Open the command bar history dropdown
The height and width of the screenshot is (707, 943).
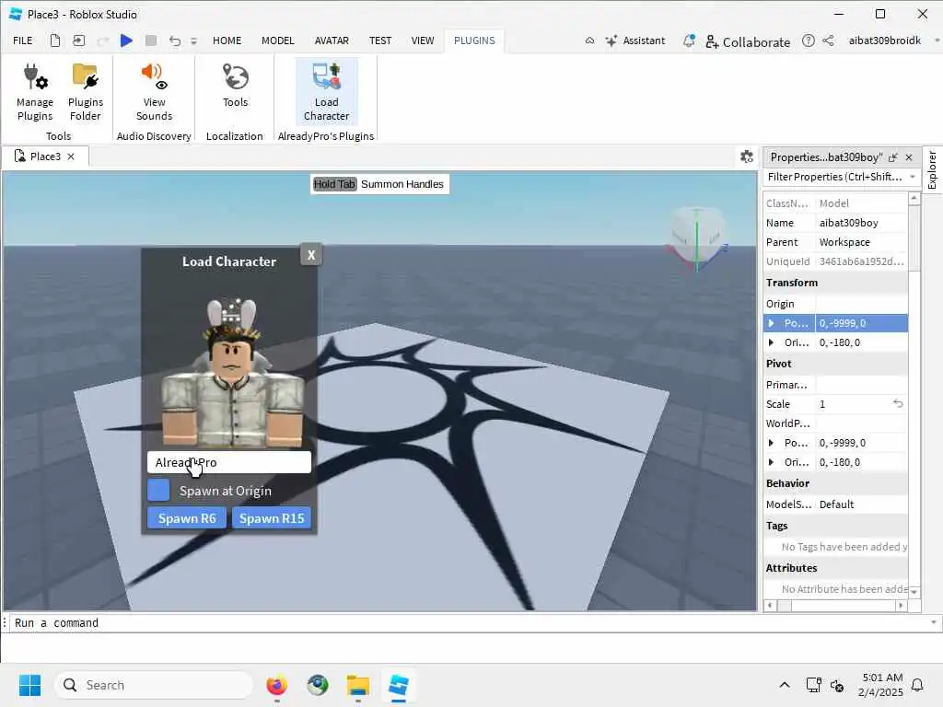tap(934, 623)
